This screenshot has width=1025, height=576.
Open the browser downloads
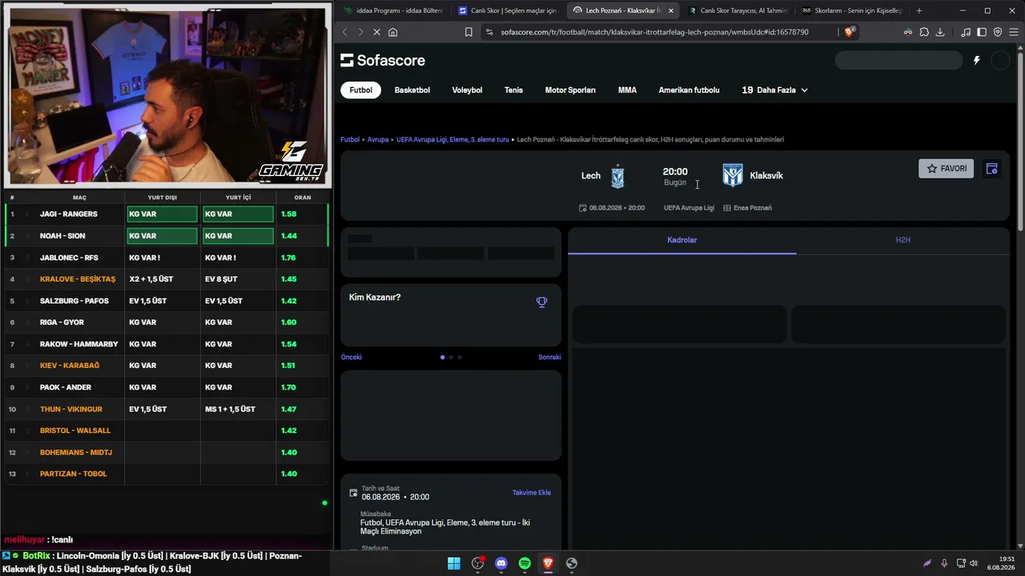[940, 32]
